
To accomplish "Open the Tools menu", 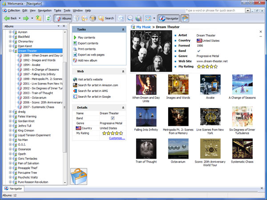I will pos(67,10).
